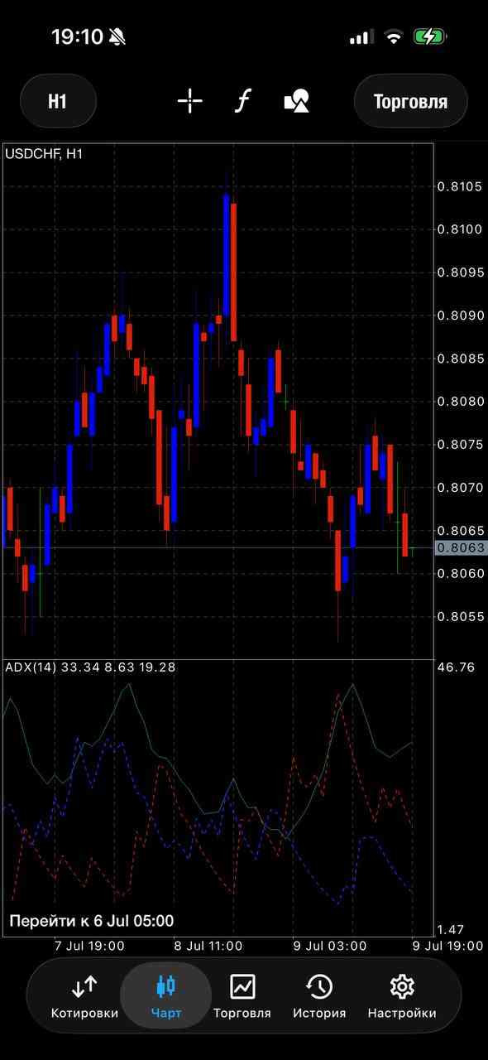Tap the 0.8080 price axis value
488x1060 pixels.
click(x=459, y=402)
